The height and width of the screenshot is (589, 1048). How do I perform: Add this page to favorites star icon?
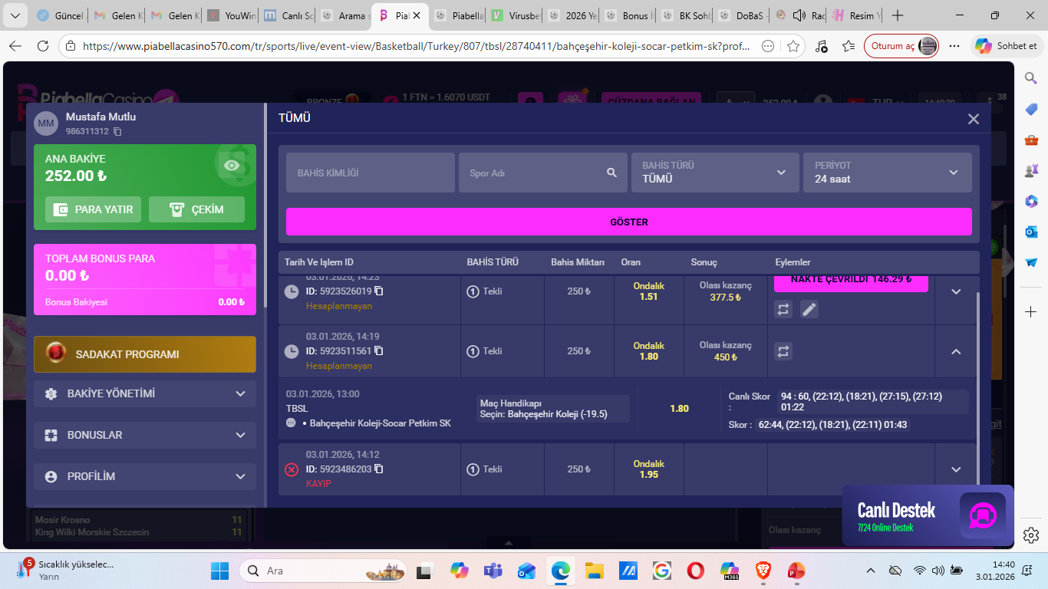793,46
